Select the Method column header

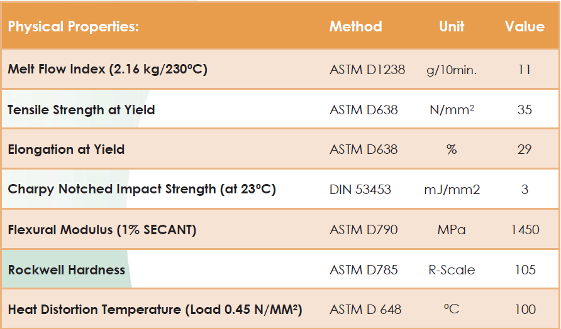[355, 26]
